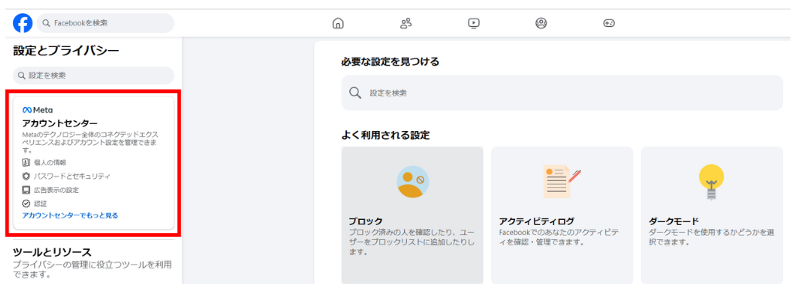This screenshot has height=293, width=791.
Task: Open the アクティビティログ settings card
Action: (x=562, y=215)
